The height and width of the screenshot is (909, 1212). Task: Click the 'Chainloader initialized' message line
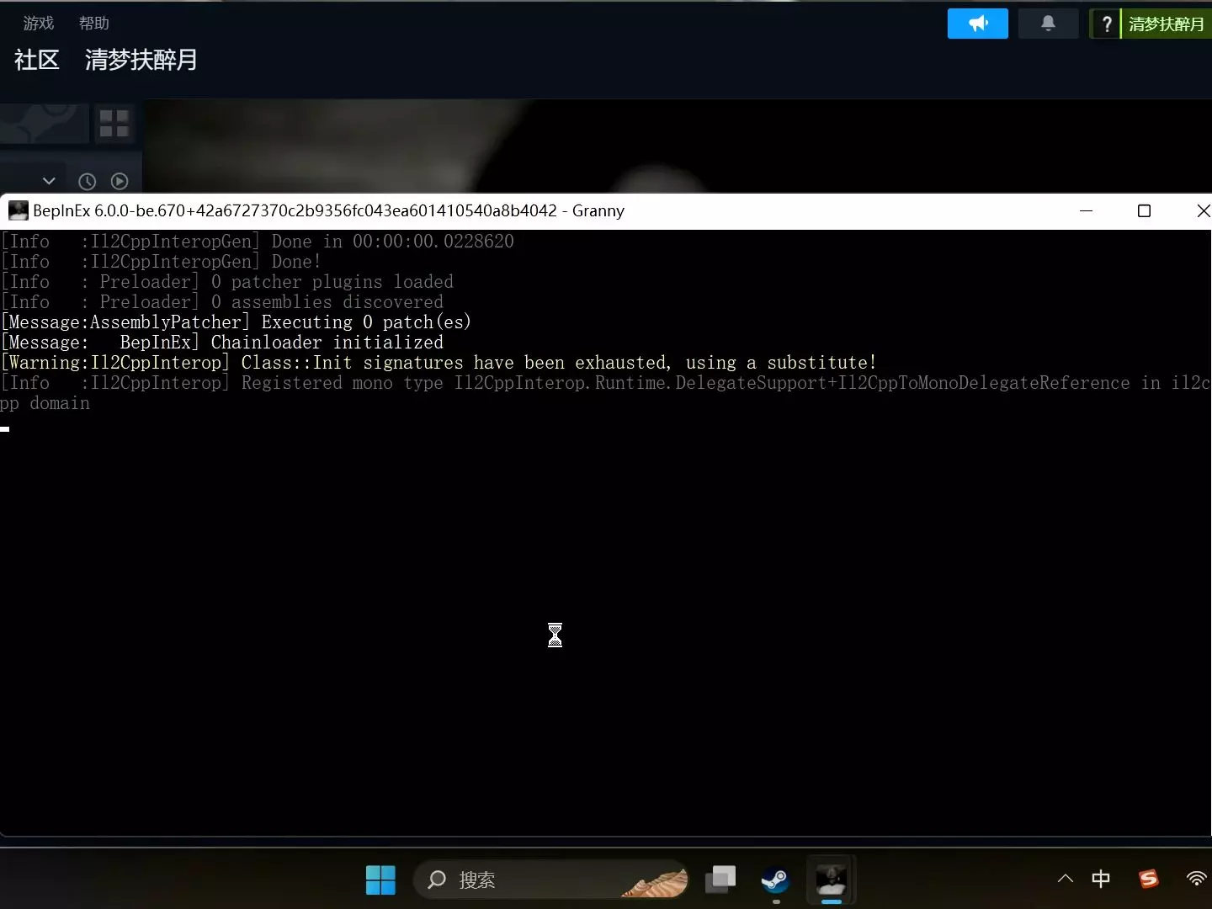222,343
